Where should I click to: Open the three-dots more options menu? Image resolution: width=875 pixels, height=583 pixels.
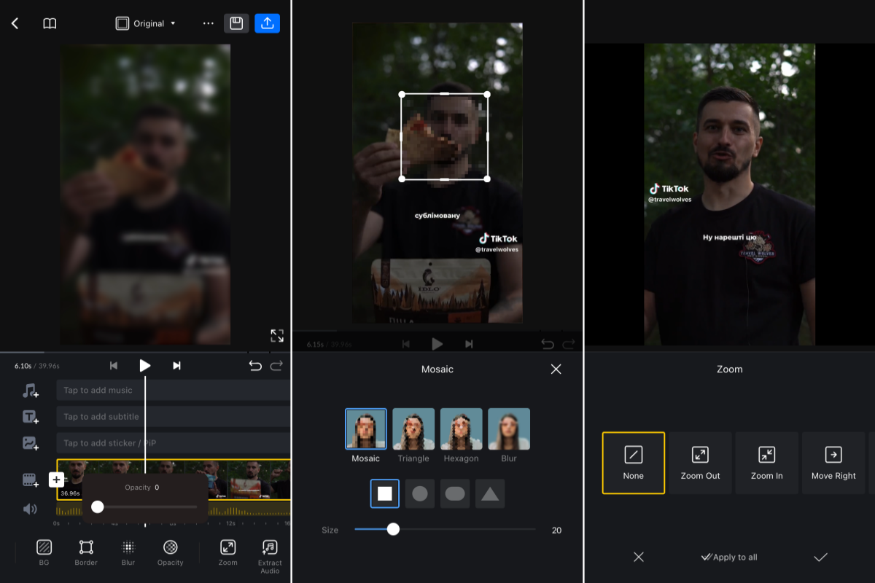[209, 23]
